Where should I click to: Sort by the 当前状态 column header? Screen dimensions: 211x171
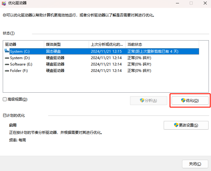tap(162, 45)
